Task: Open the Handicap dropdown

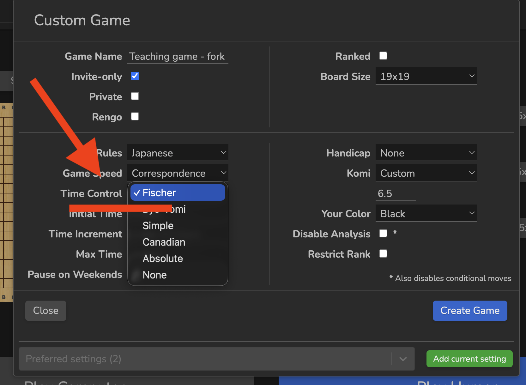Action: point(426,153)
